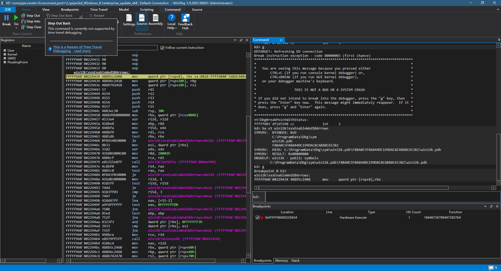Open the Time Travel Debugging read more link
Image resolution: width=501 pixels, height=271 pixels.
click(77, 49)
